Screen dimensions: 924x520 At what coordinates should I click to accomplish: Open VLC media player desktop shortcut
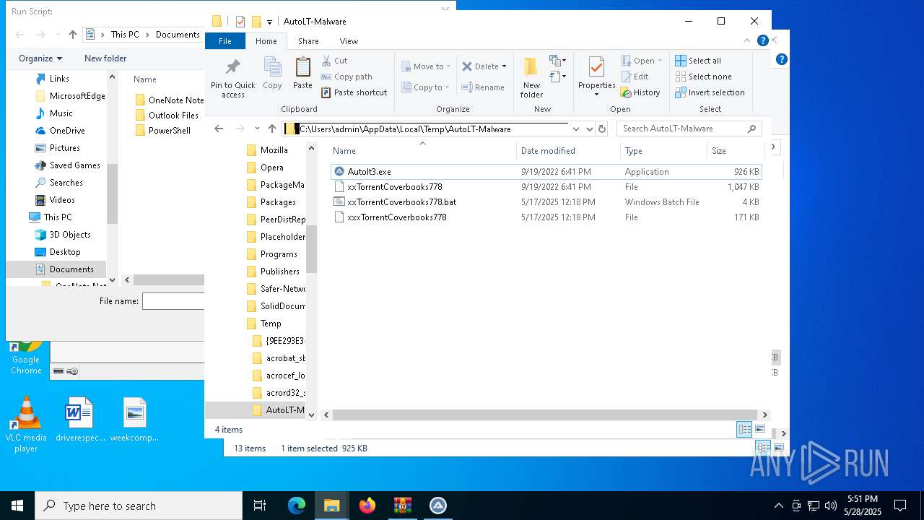[26, 425]
